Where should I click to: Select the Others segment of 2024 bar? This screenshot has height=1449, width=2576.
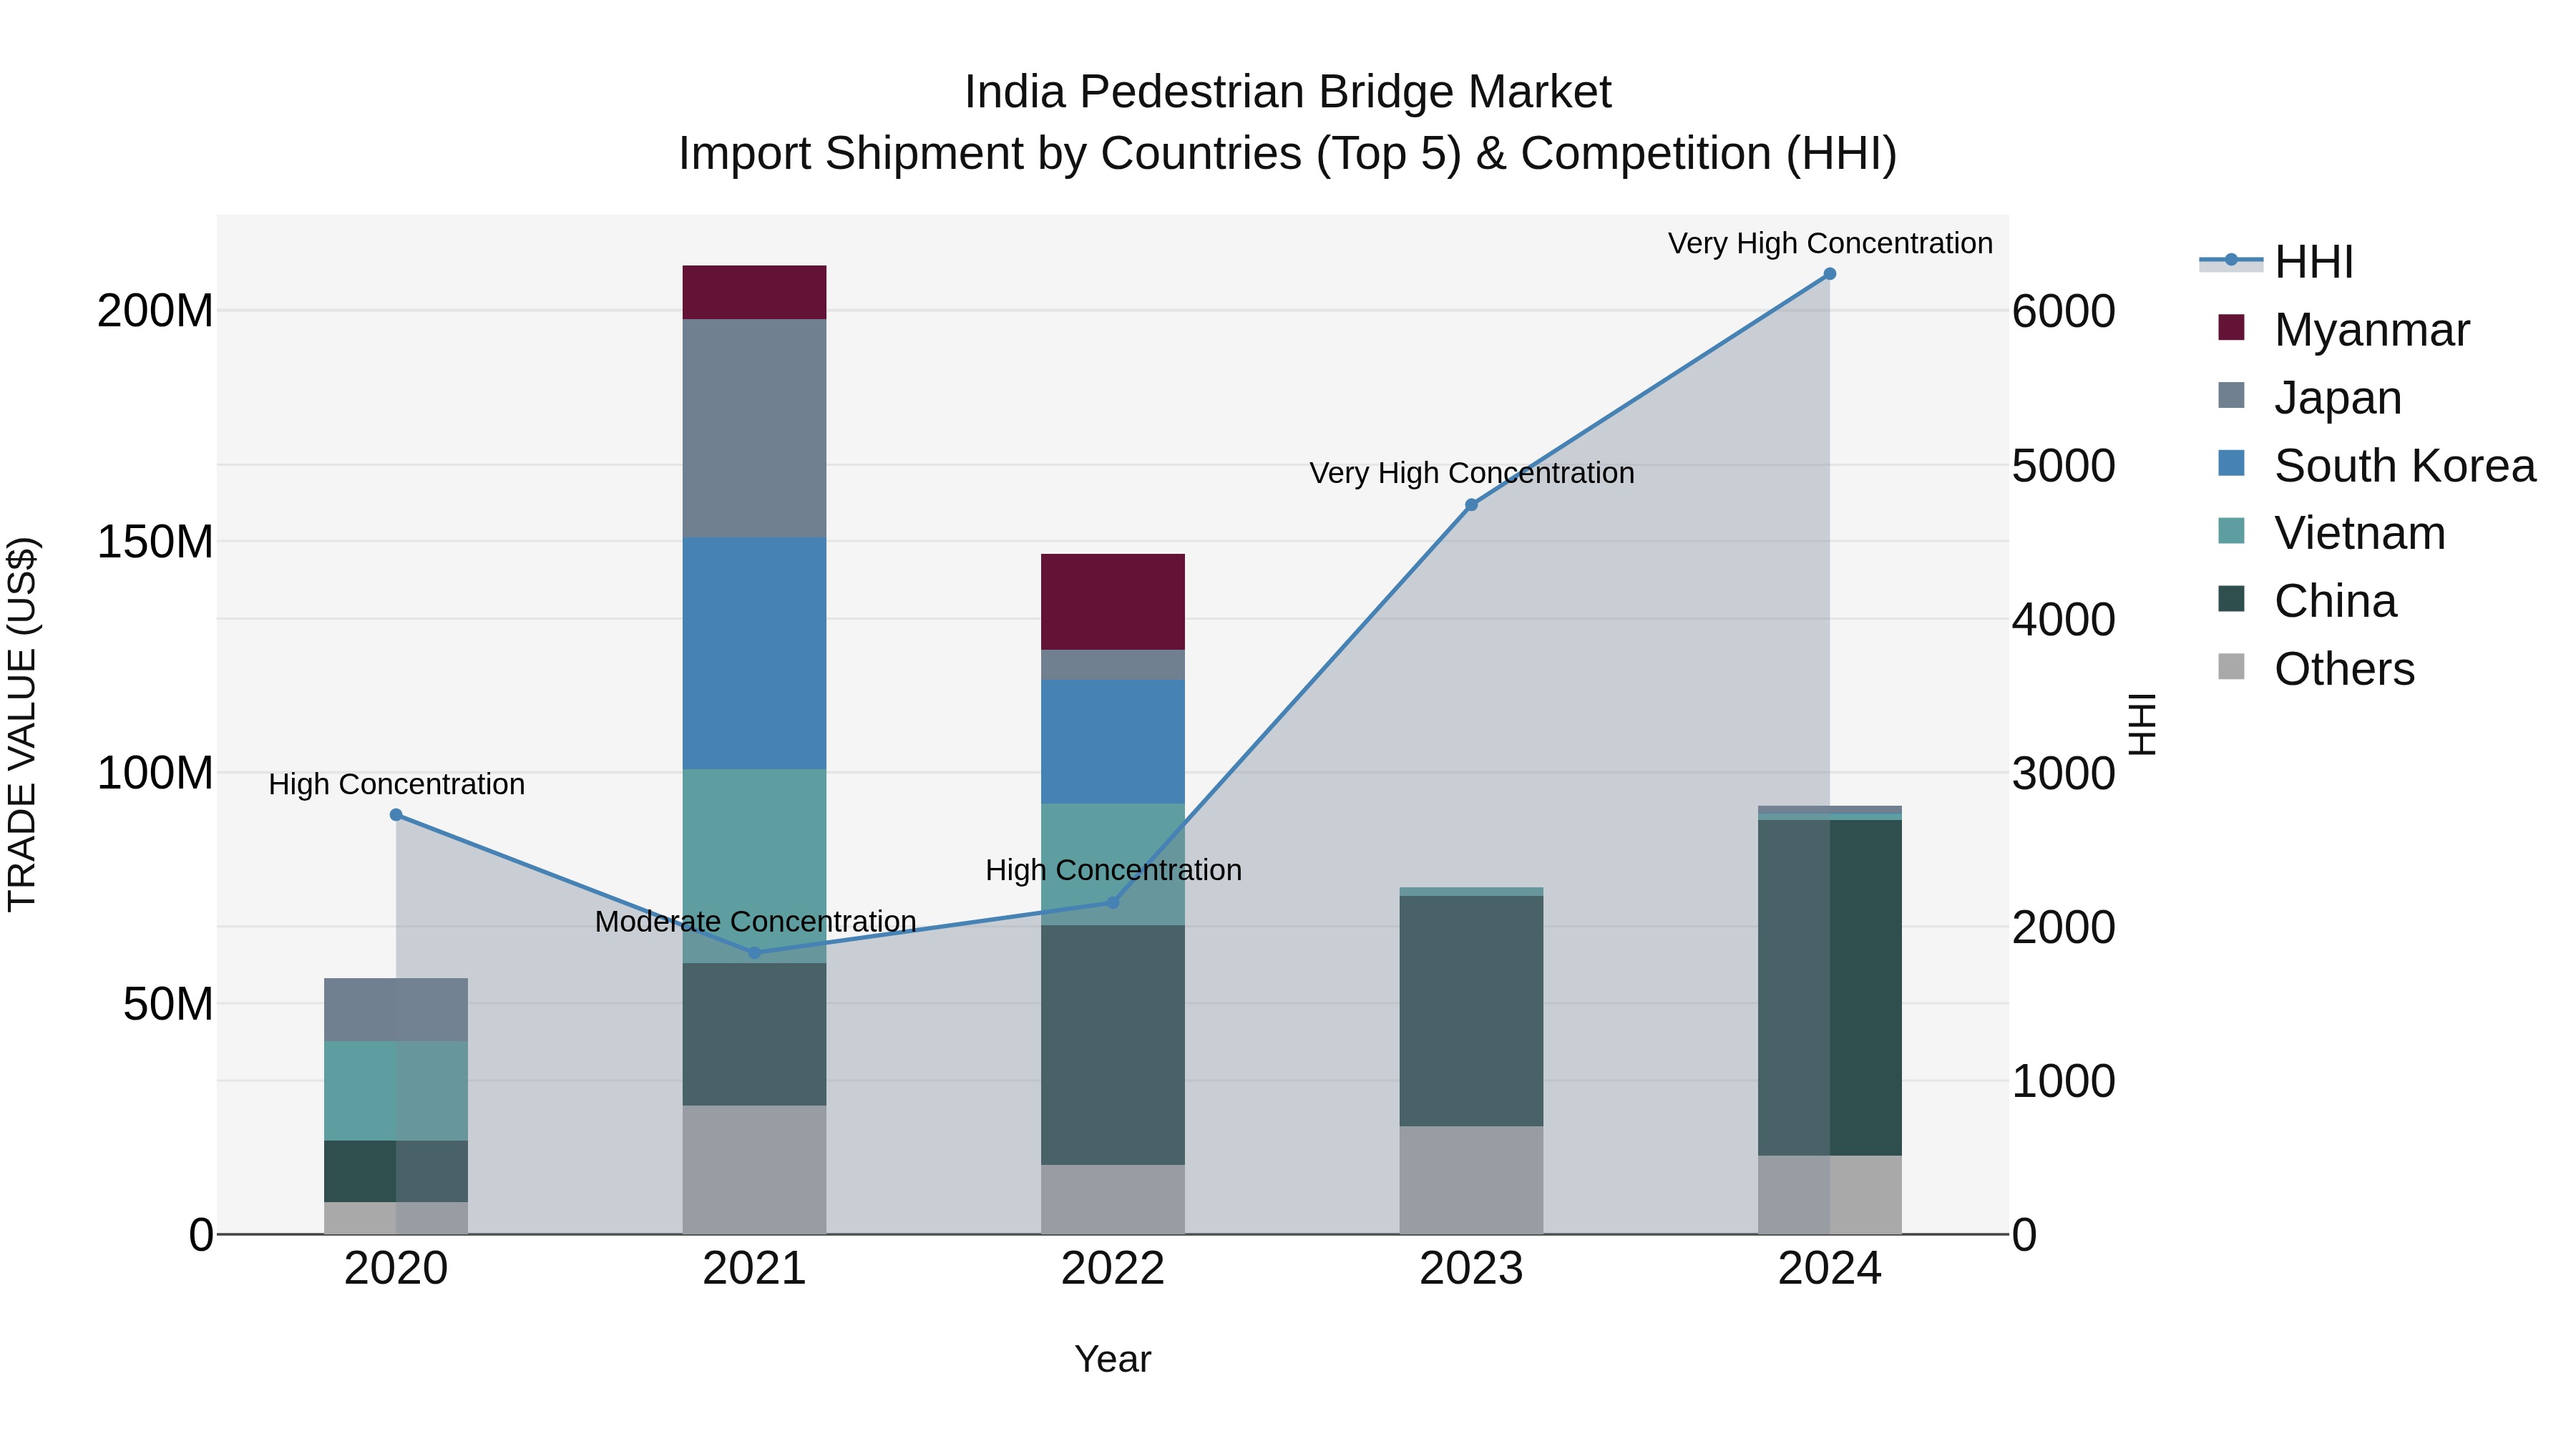[x=1830, y=1195]
